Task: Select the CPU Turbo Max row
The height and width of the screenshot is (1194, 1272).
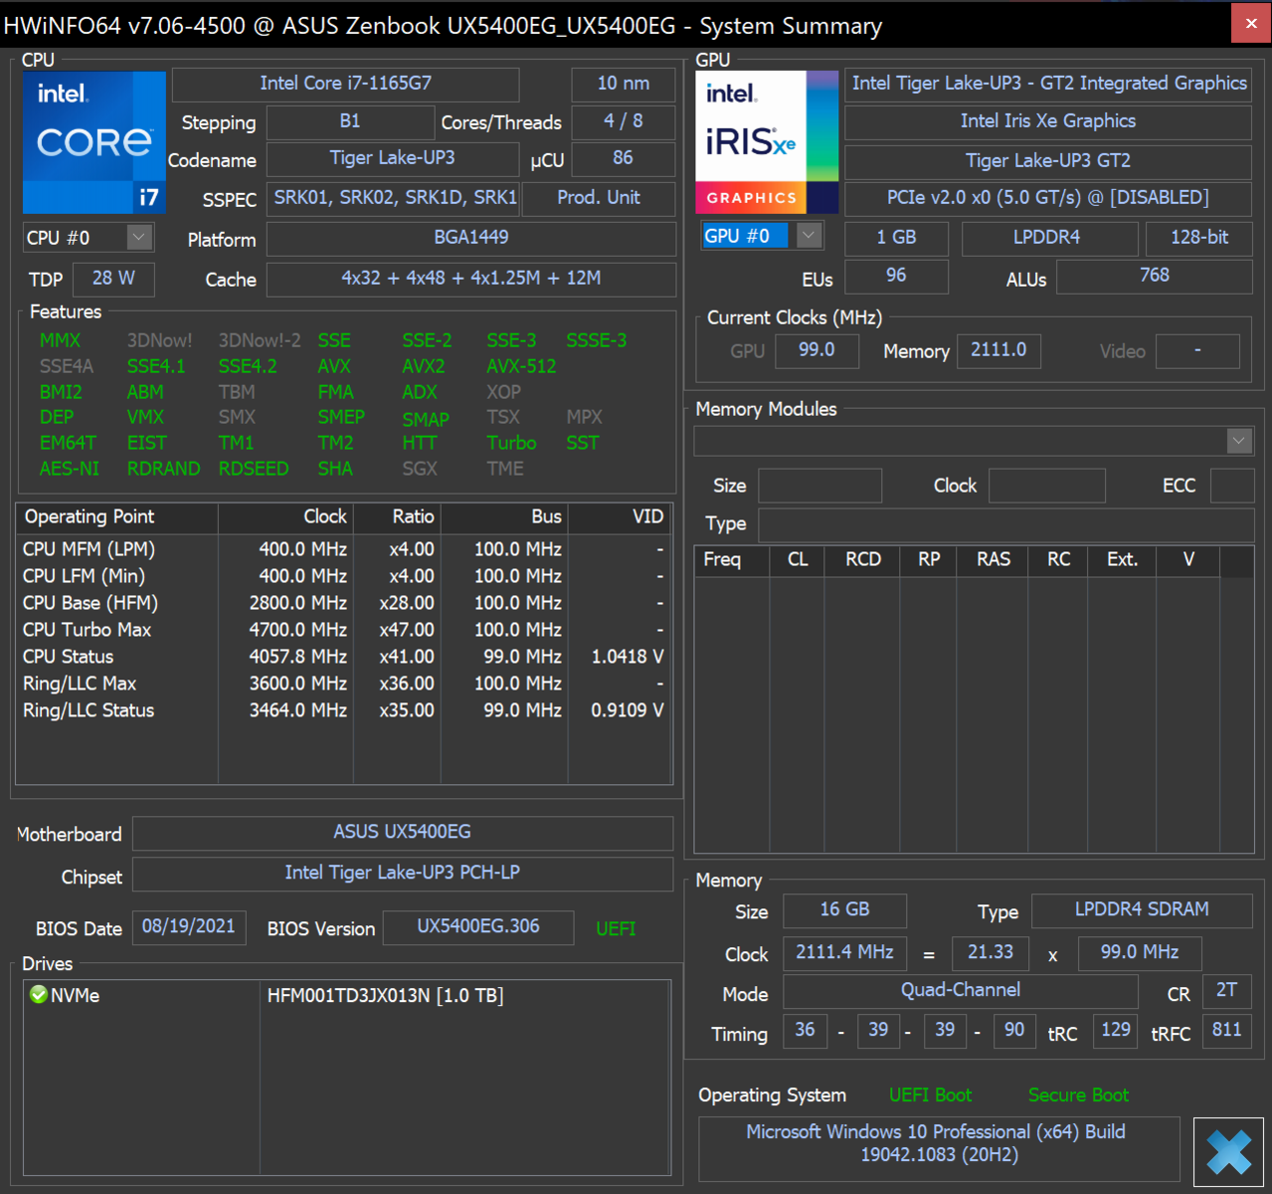Action: (x=343, y=630)
